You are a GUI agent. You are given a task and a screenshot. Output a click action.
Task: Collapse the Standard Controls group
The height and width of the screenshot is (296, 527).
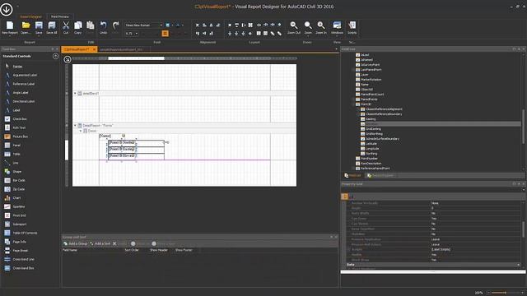(x=56, y=56)
